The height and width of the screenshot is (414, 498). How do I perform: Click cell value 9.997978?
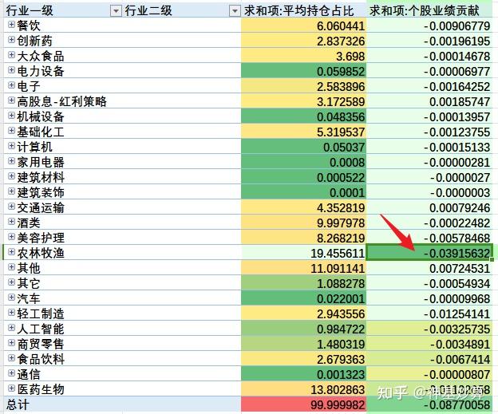pos(341,223)
